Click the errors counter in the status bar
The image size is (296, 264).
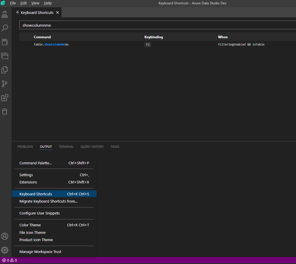[4, 260]
